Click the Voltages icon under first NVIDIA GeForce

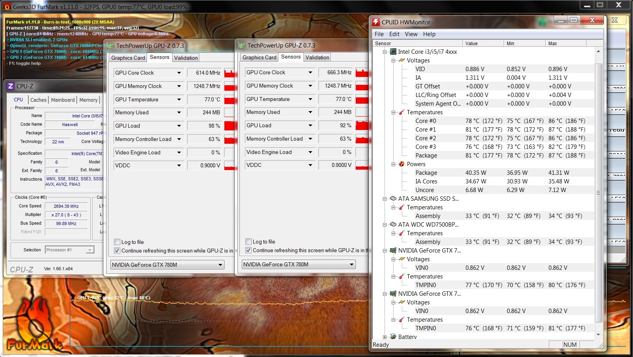(x=401, y=259)
